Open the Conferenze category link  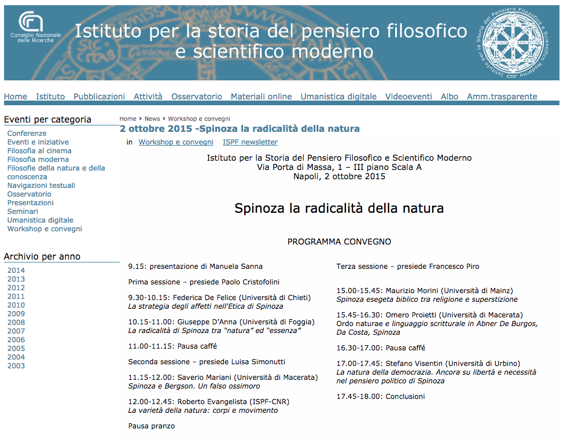27,134
